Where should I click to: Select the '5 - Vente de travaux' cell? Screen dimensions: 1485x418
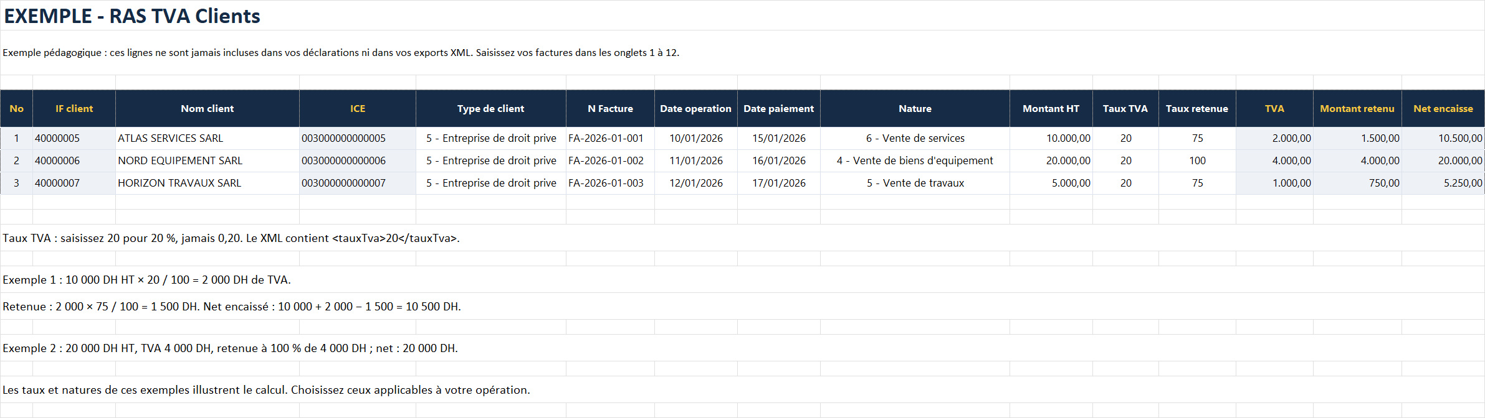pos(915,183)
